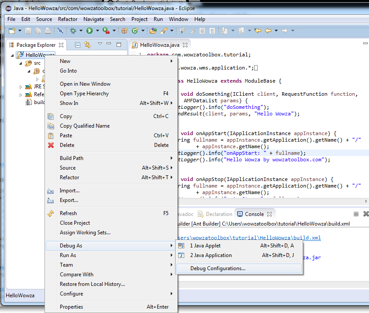Image resolution: width=369 pixels, height=313 pixels.
Task: Expand the JRE System Library node
Action: coord(21,87)
